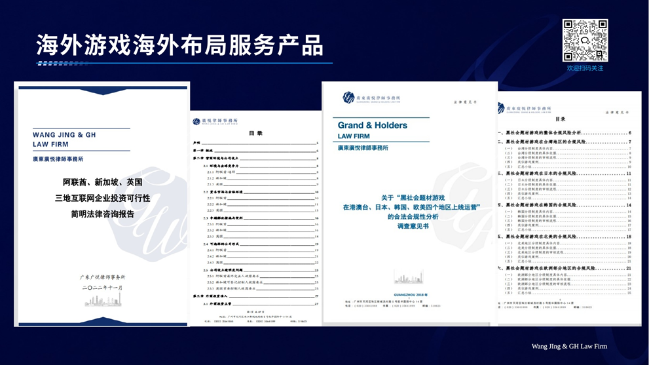Click the city skyline graphic on the first cover
This screenshot has width=649, height=365.
103,300
